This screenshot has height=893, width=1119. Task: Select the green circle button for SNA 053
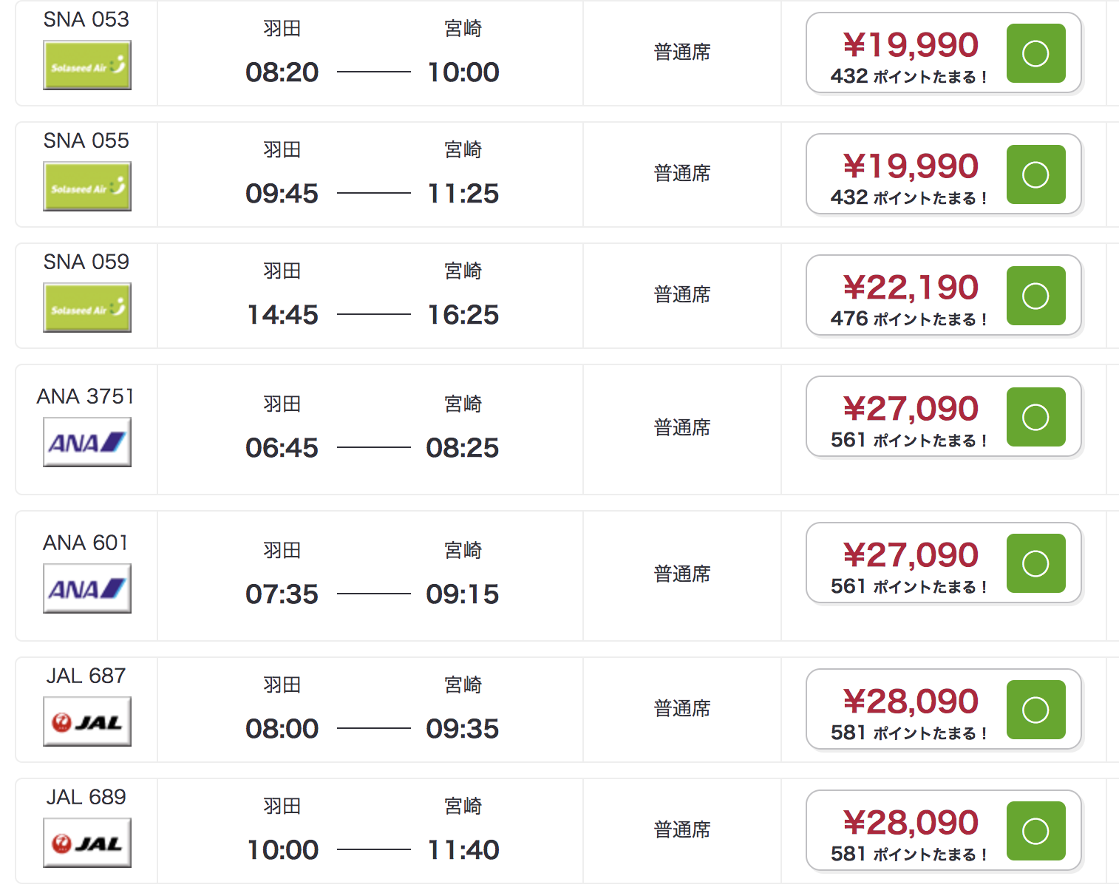point(1035,53)
